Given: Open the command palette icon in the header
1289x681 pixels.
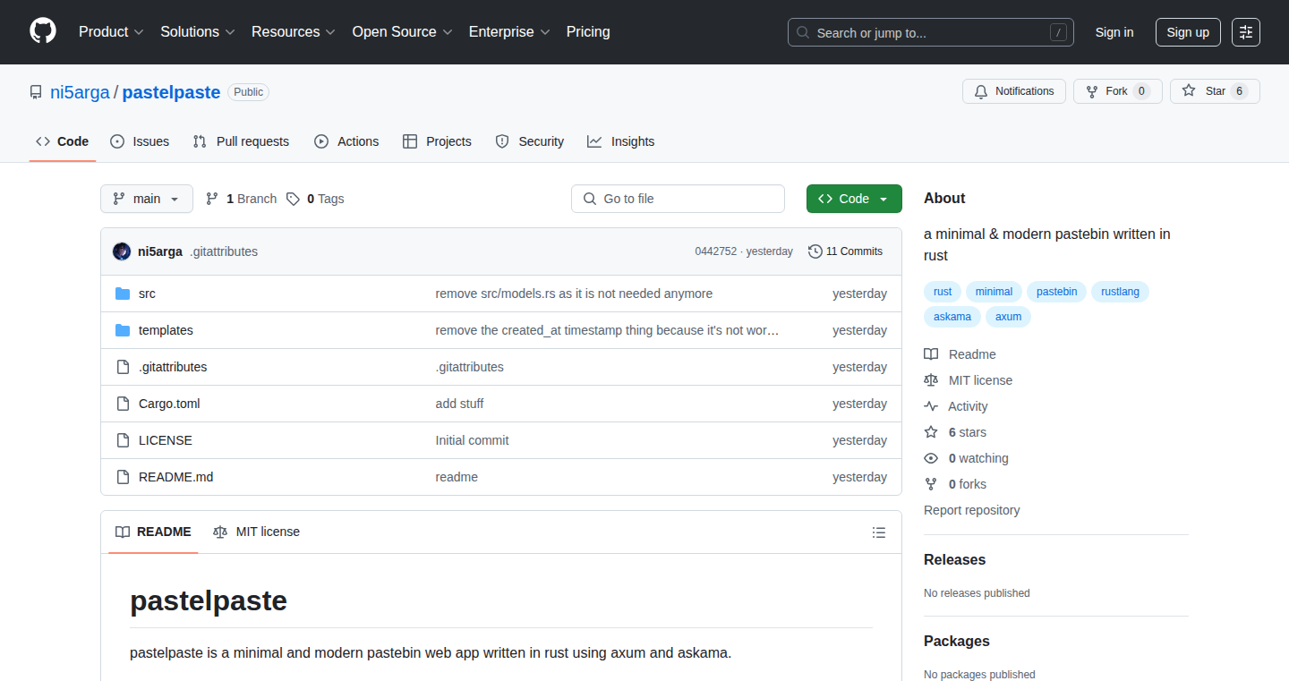Looking at the screenshot, I should tap(1246, 32).
